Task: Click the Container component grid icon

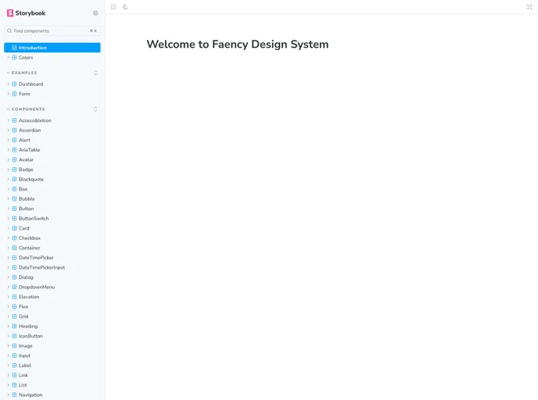Action: (14, 248)
